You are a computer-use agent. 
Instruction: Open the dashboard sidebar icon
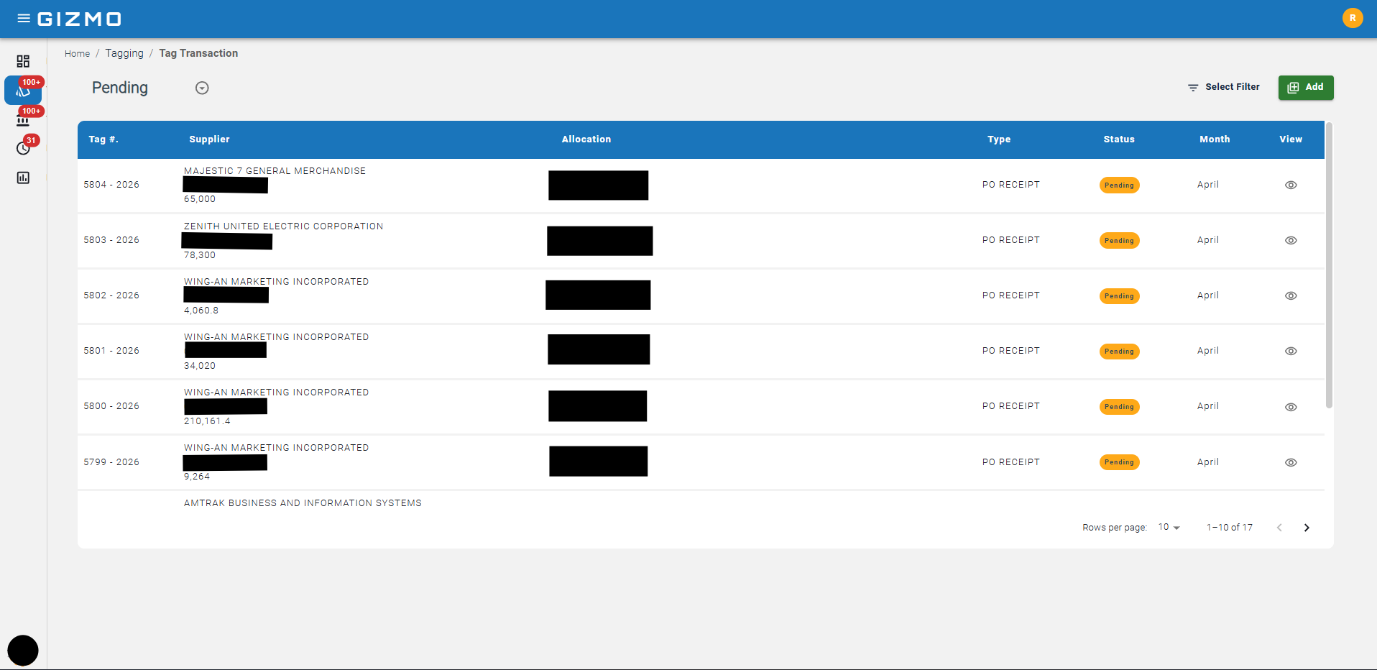pyautogui.click(x=23, y=61)
